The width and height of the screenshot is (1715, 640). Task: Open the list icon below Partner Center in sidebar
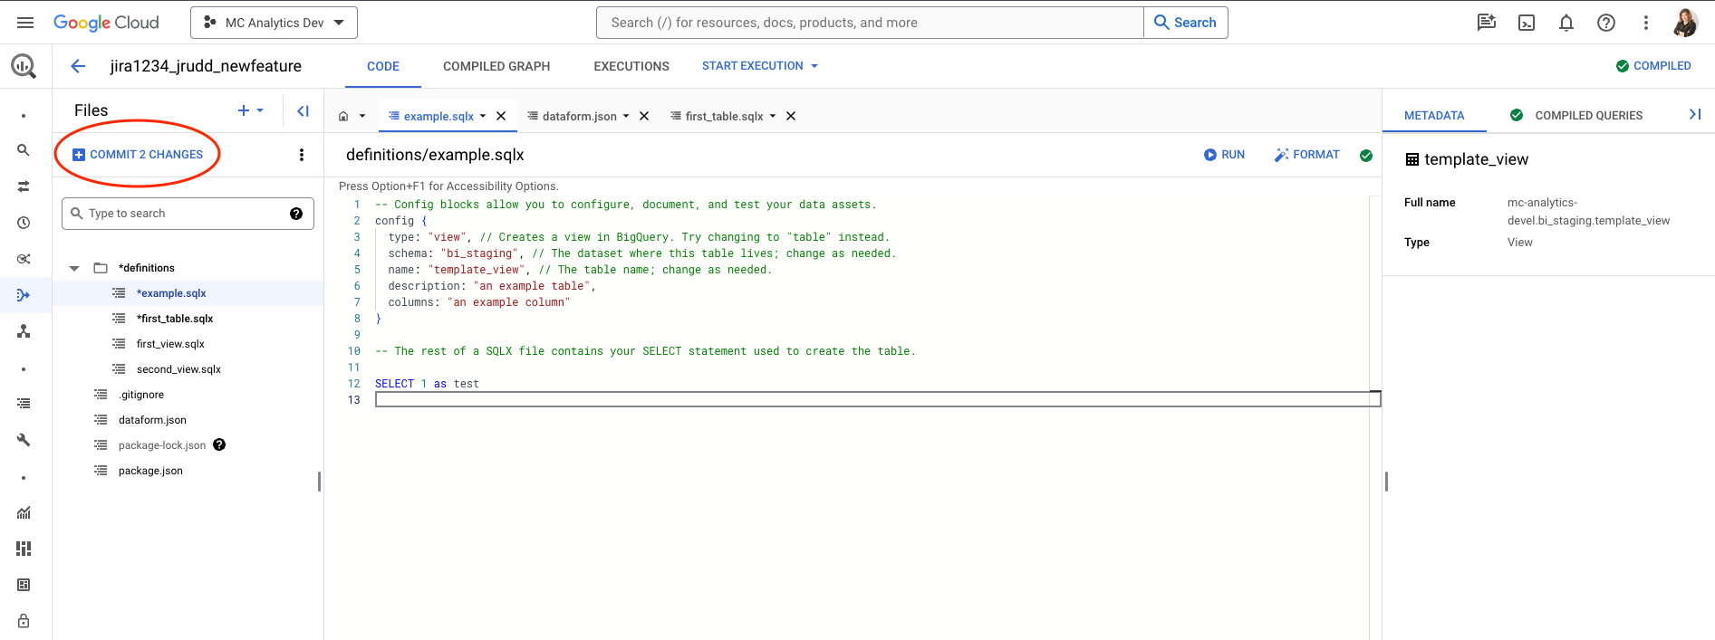coord(24,404)
